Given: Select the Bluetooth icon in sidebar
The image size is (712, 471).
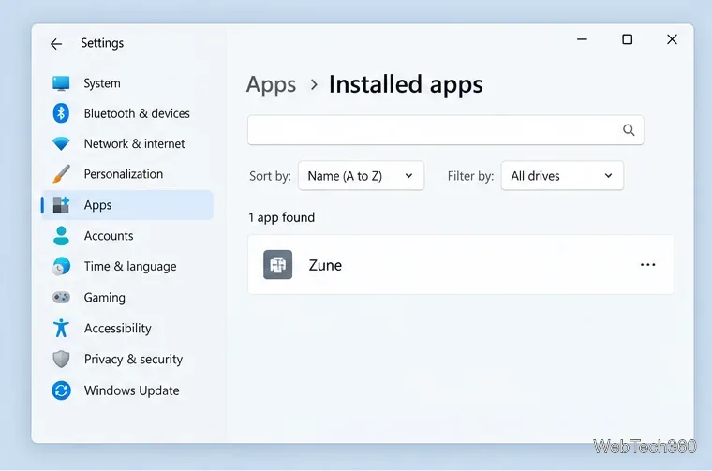Looking at the screenshot, I should tap(61, 113).
